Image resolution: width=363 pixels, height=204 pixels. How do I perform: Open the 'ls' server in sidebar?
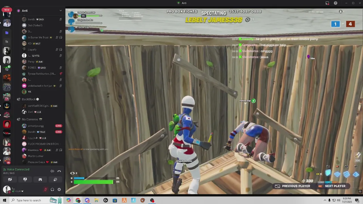tap(7, 42)
